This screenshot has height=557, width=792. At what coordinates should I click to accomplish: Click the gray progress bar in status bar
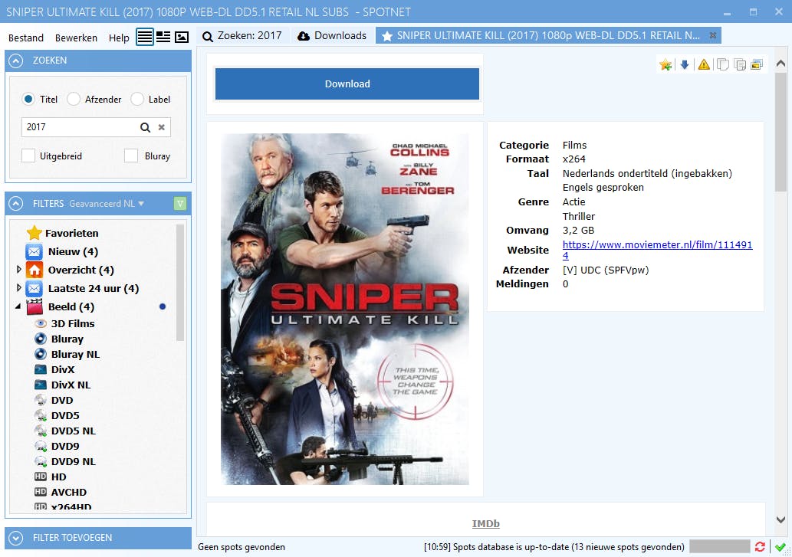click(720, 546)
